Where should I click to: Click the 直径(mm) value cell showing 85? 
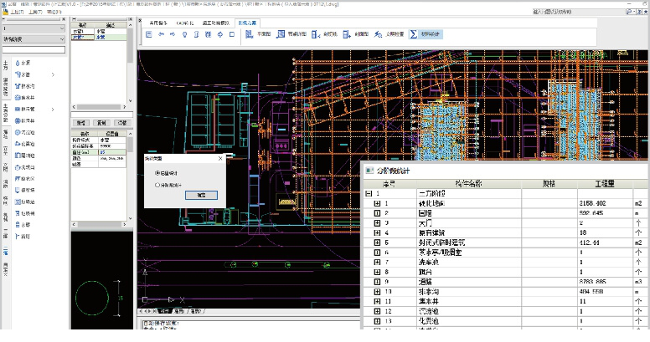112,152
